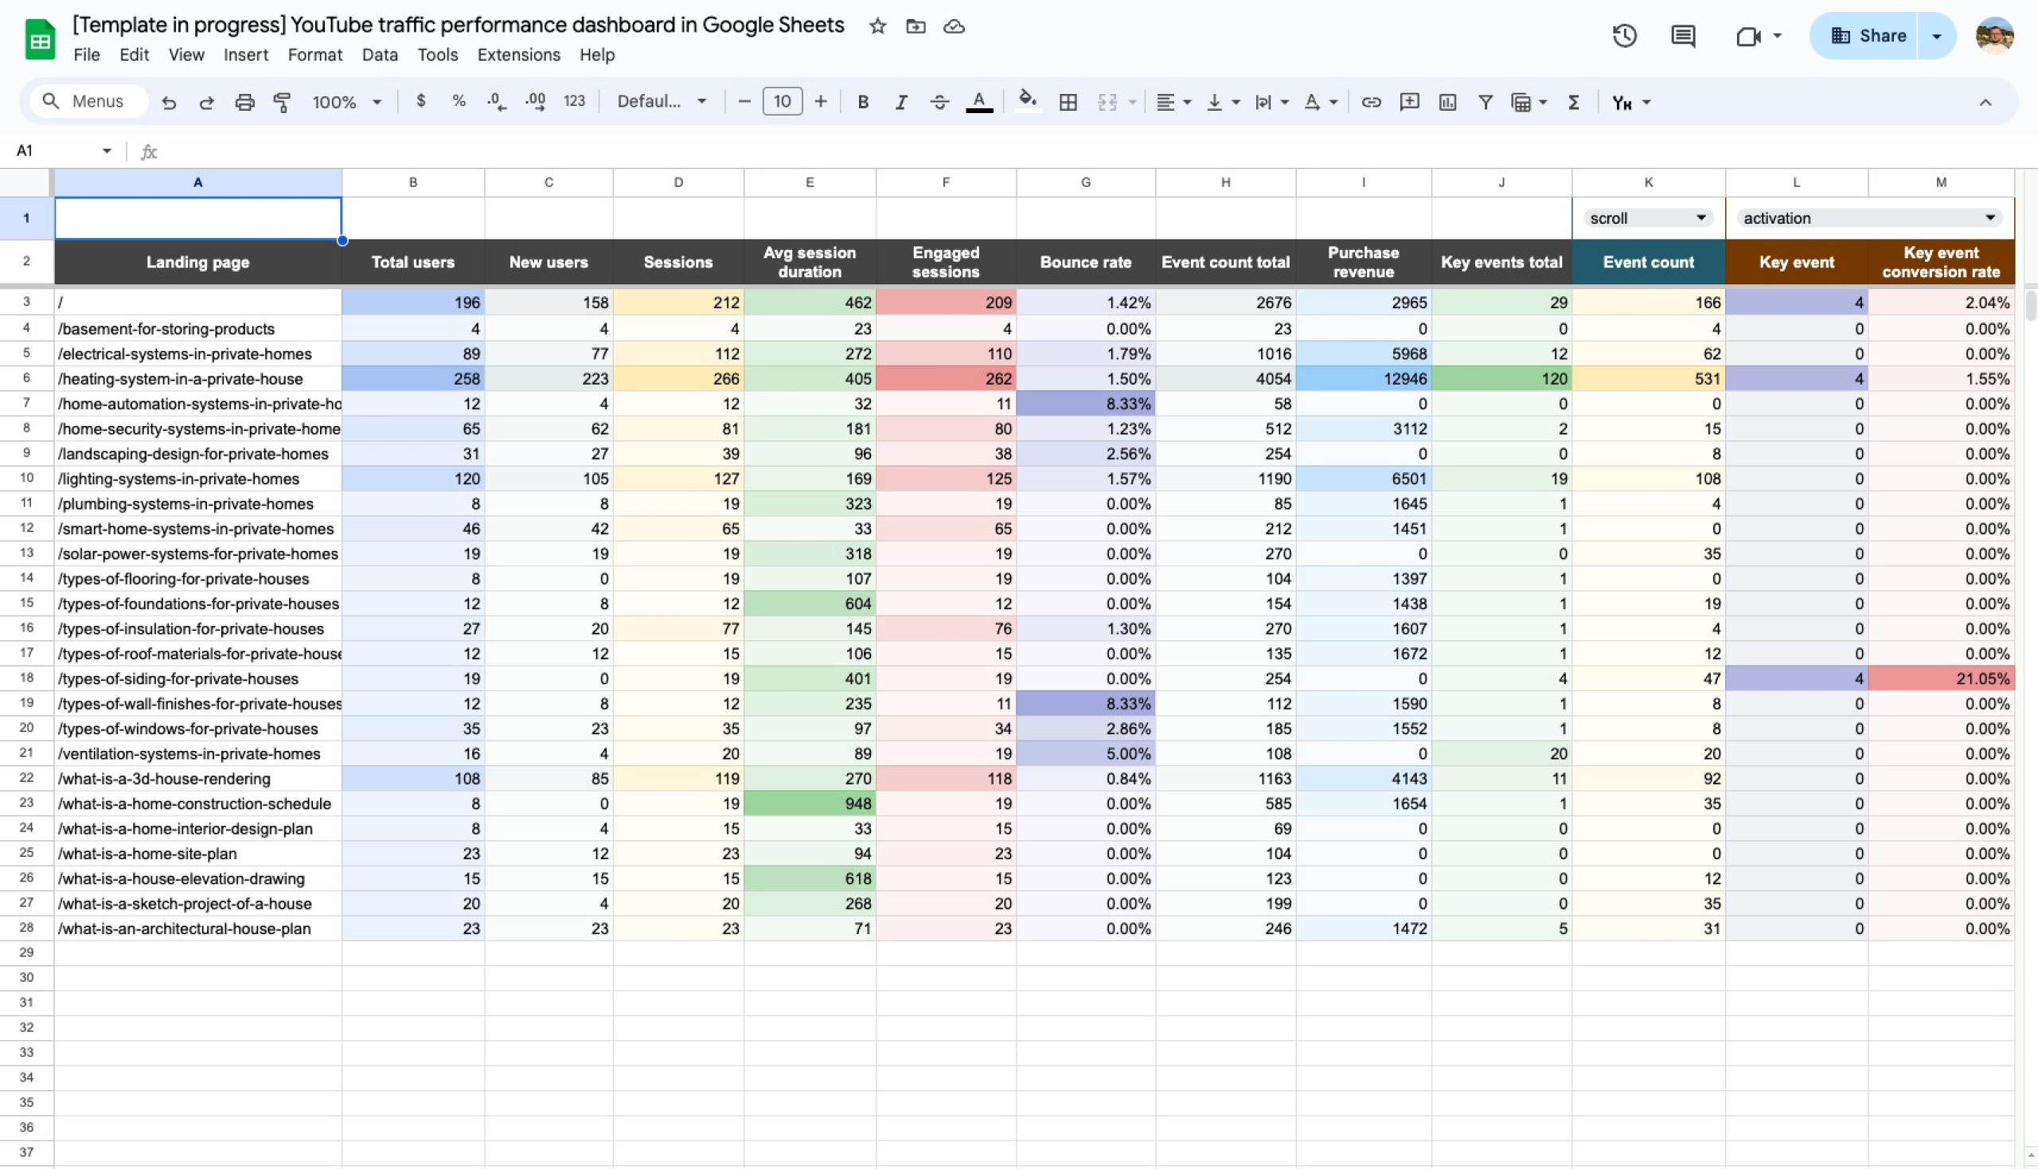Select the Format menu
Image resolution: width=2038 pixels, height=1169 pixels.
click(x=314, y=55)
